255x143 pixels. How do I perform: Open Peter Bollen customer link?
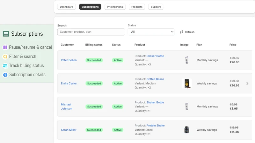(69, 60)
